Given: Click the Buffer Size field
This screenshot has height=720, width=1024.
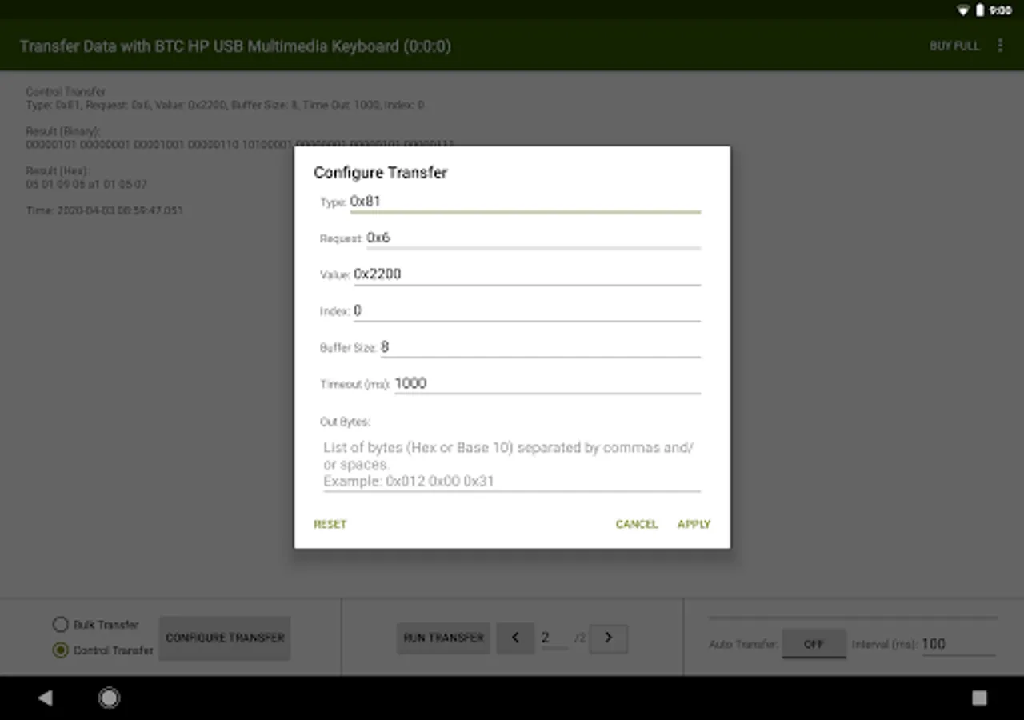Looking at the screenshot, I should [541, 346].
